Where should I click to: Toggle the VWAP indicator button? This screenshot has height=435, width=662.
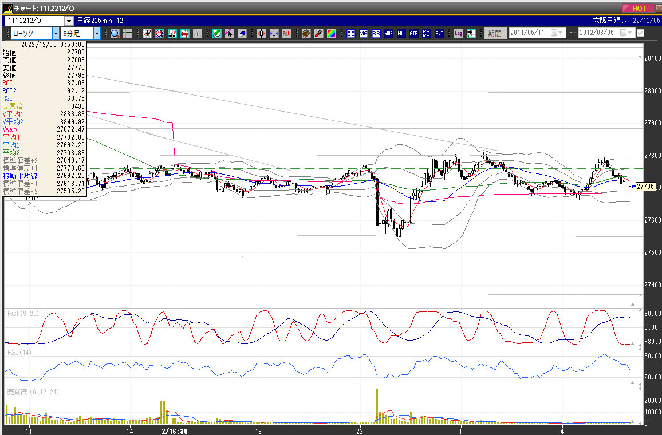(351, 34)
